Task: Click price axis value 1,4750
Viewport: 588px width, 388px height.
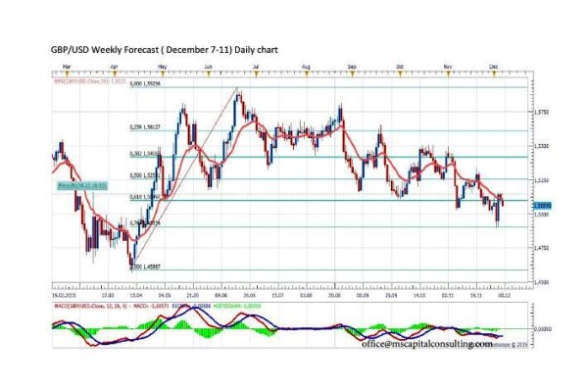Action: 542,248
